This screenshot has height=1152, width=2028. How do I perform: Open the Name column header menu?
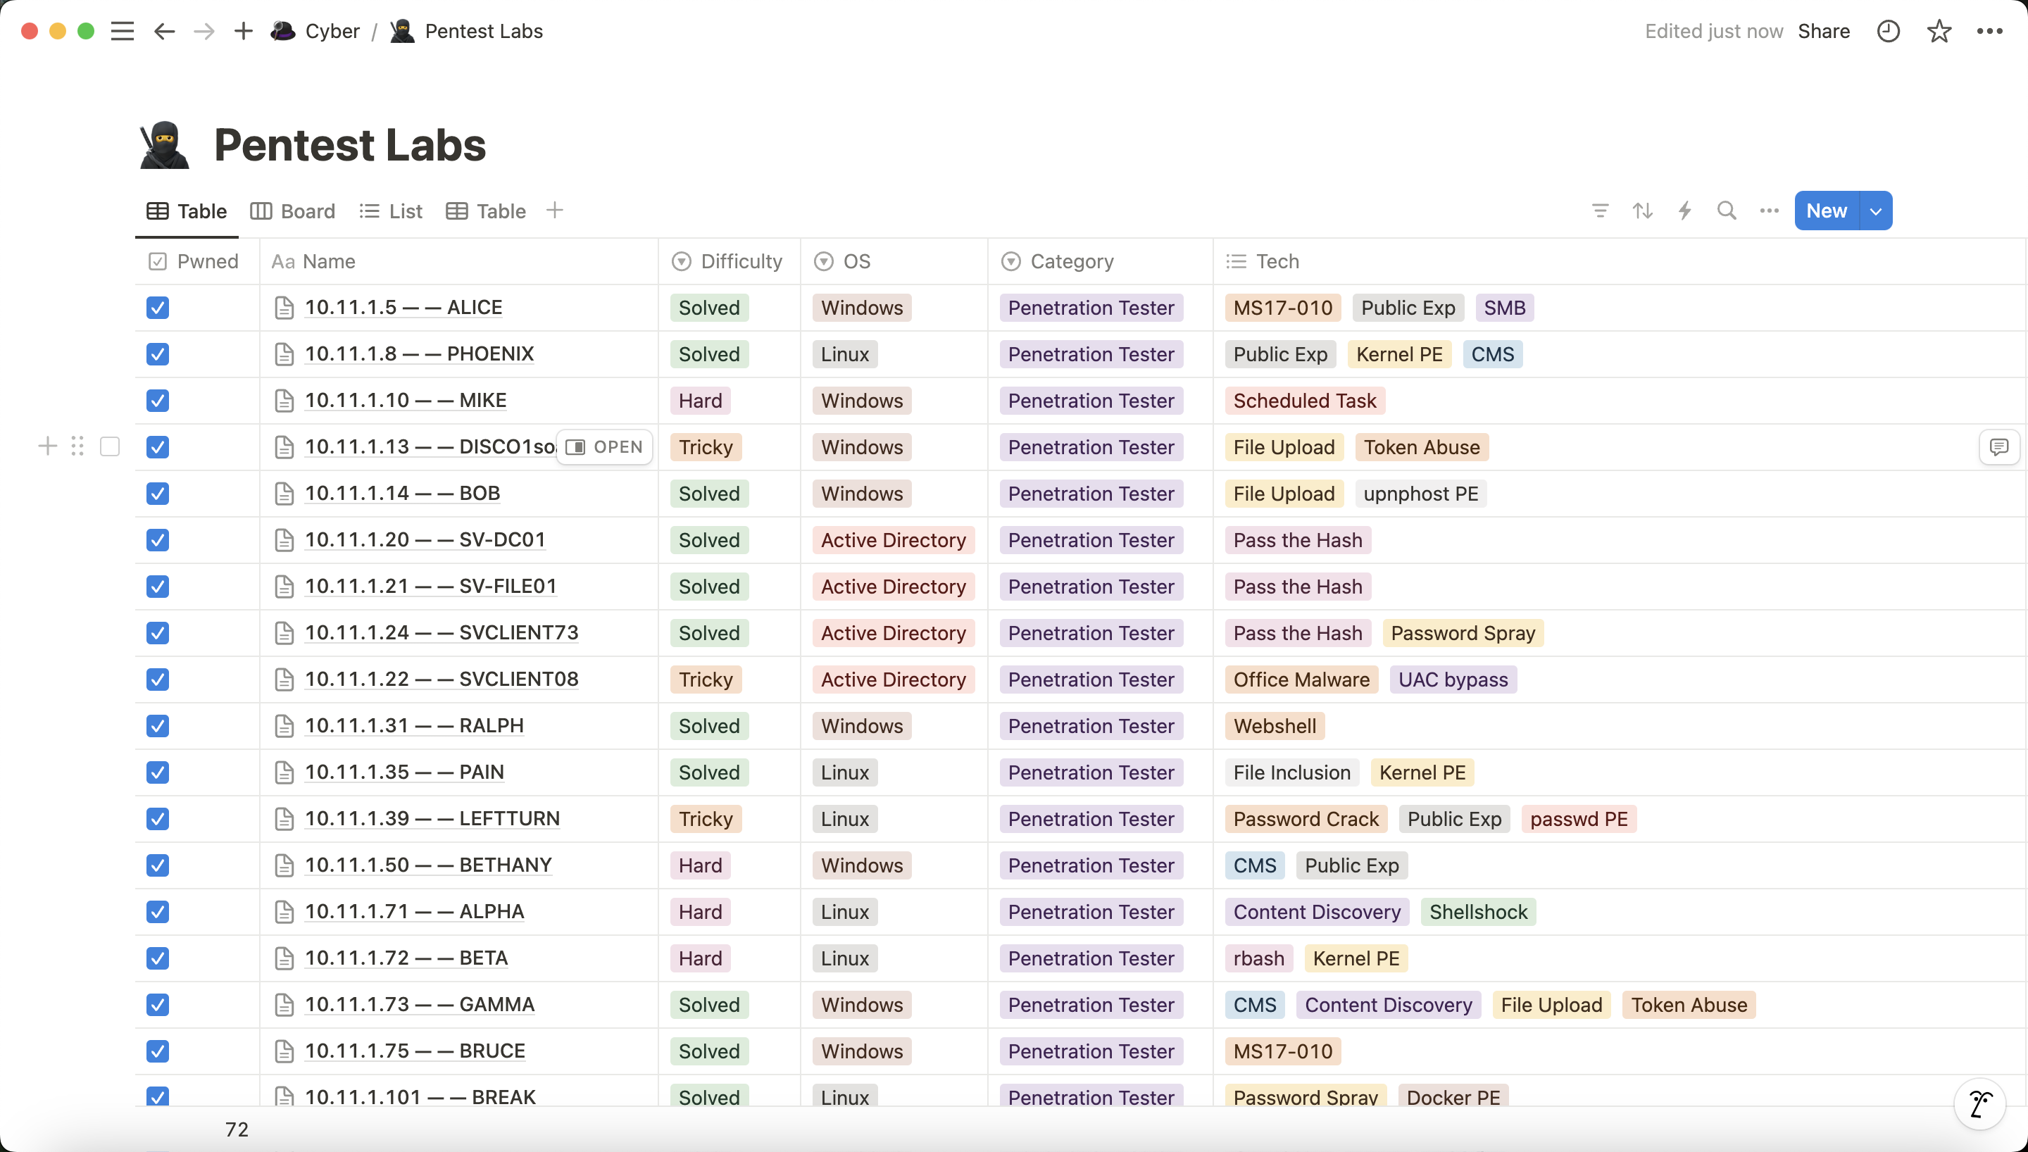(x=458, y=261)
